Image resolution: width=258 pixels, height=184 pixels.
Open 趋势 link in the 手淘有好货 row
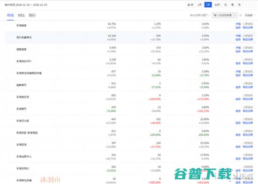tap(238, 99)
